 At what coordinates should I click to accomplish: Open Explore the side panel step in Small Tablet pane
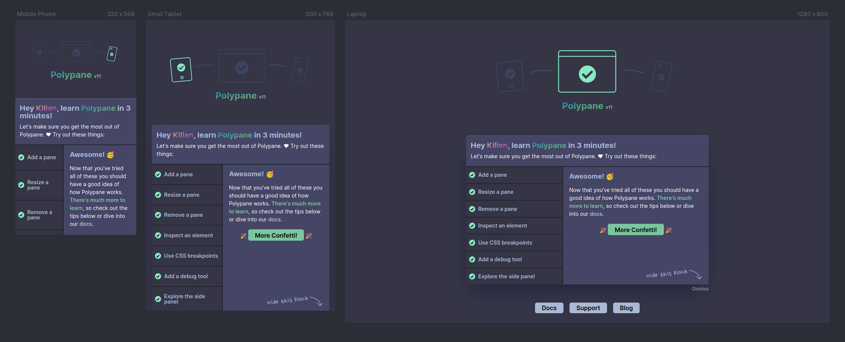coord(187,299)
